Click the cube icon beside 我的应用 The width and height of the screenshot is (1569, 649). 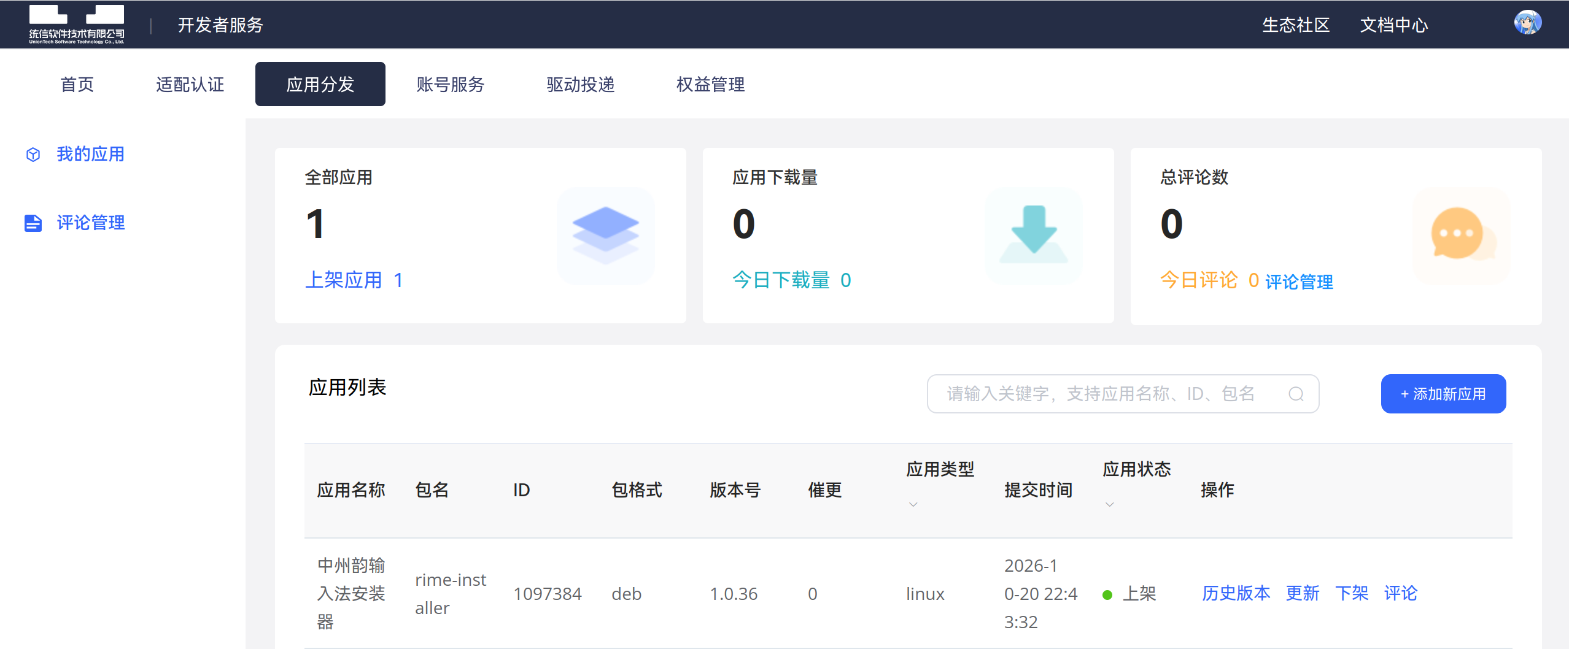[33, 155]
